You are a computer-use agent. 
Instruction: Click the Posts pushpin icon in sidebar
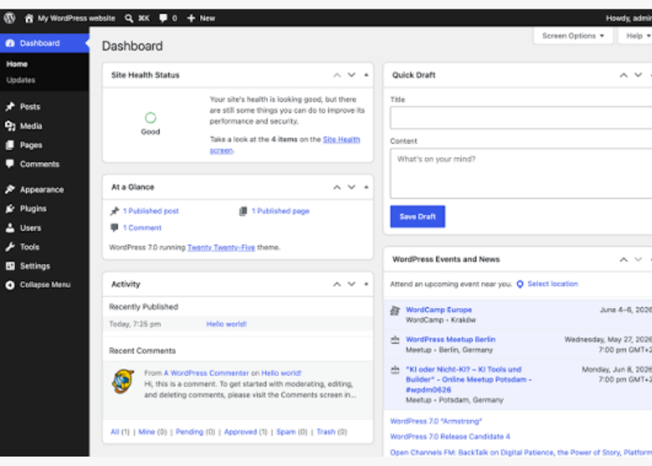[10, 107]
